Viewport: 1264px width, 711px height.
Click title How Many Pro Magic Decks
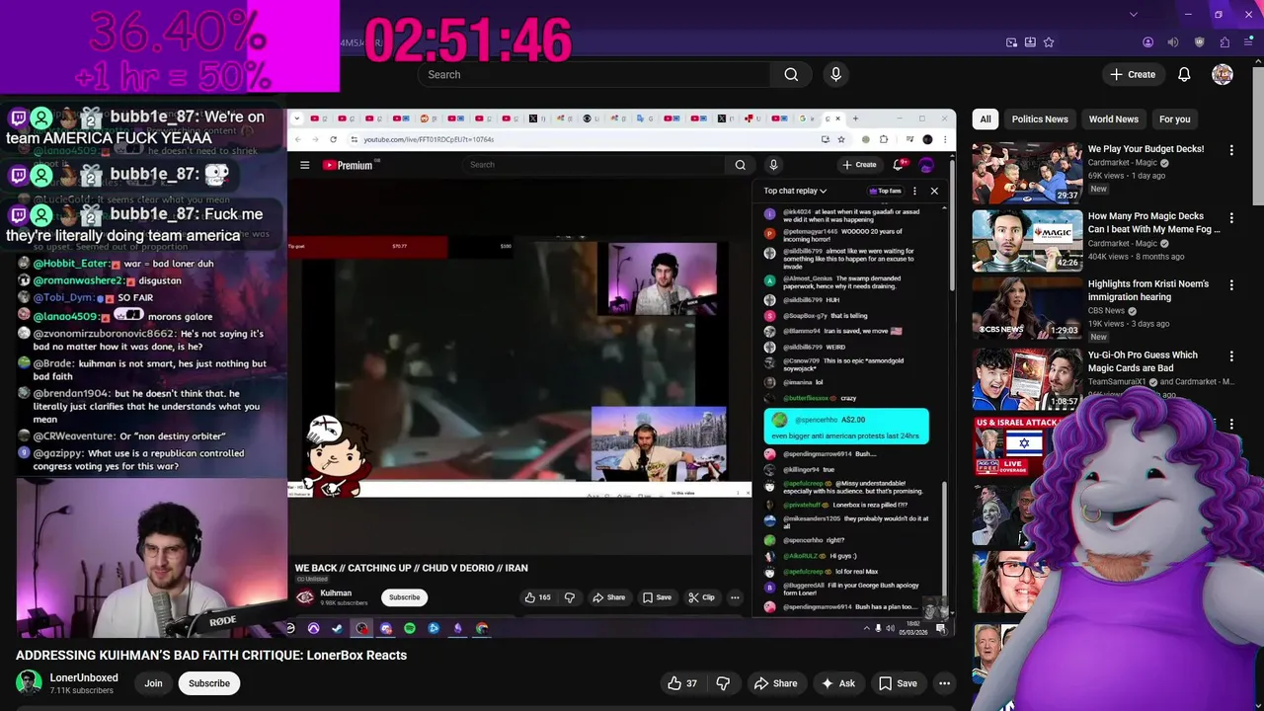coord(1153,222)
